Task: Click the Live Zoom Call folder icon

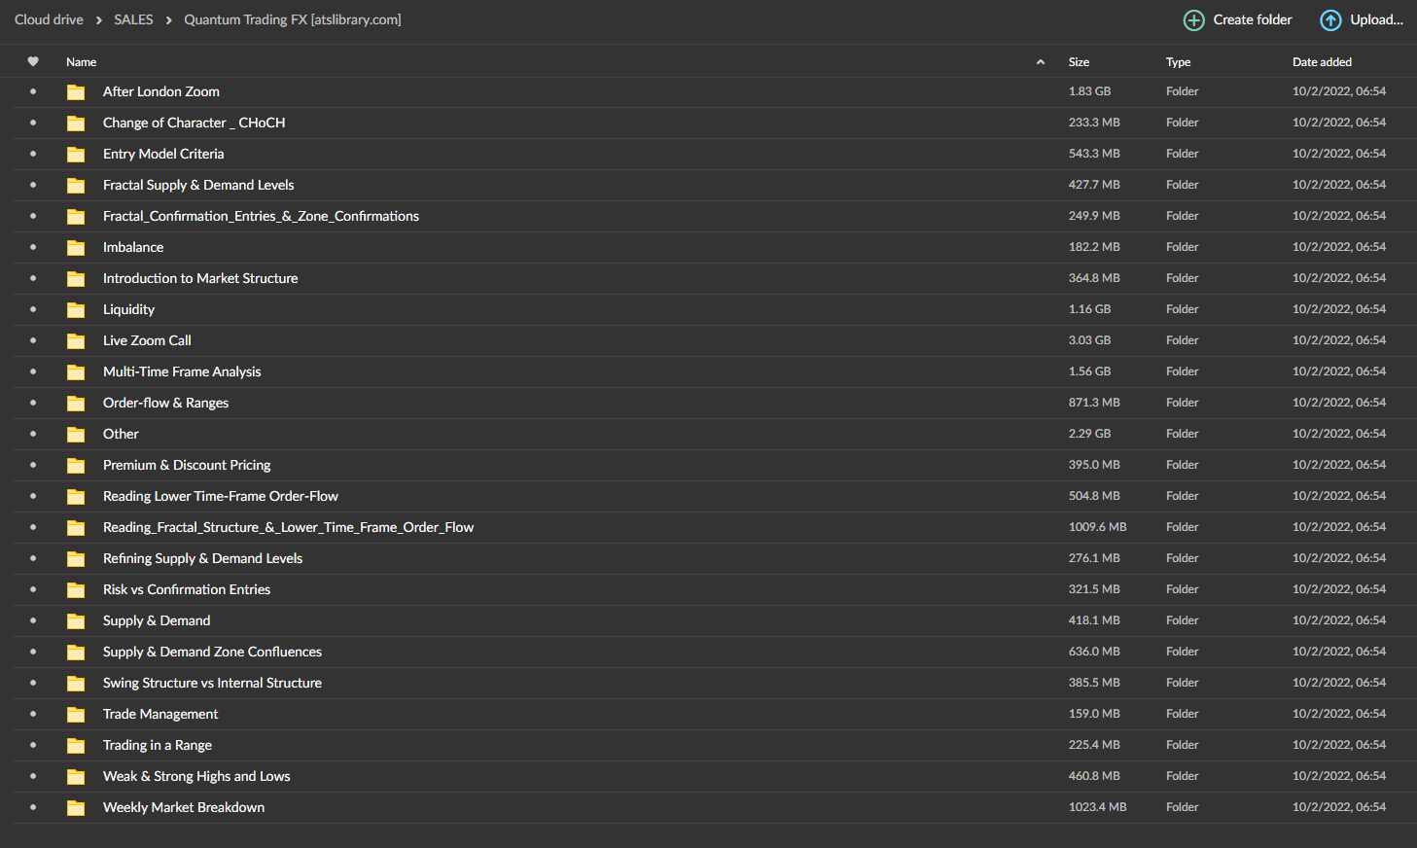Action: click(x=76, y=341)
